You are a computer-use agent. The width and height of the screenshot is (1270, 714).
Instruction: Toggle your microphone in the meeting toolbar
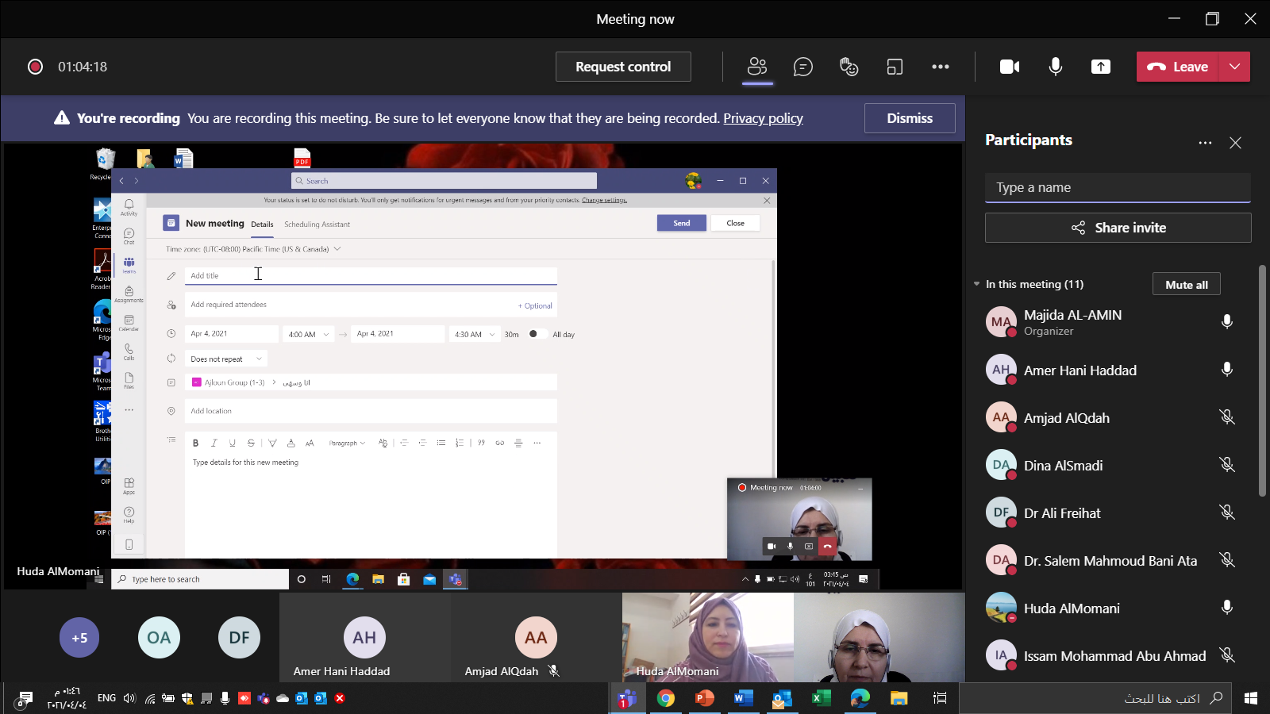[x=1056, y=67]
